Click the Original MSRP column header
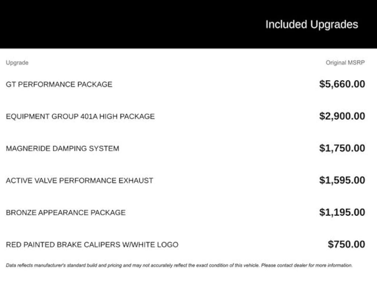Screen dimensions: 377x283 [345, 63]
